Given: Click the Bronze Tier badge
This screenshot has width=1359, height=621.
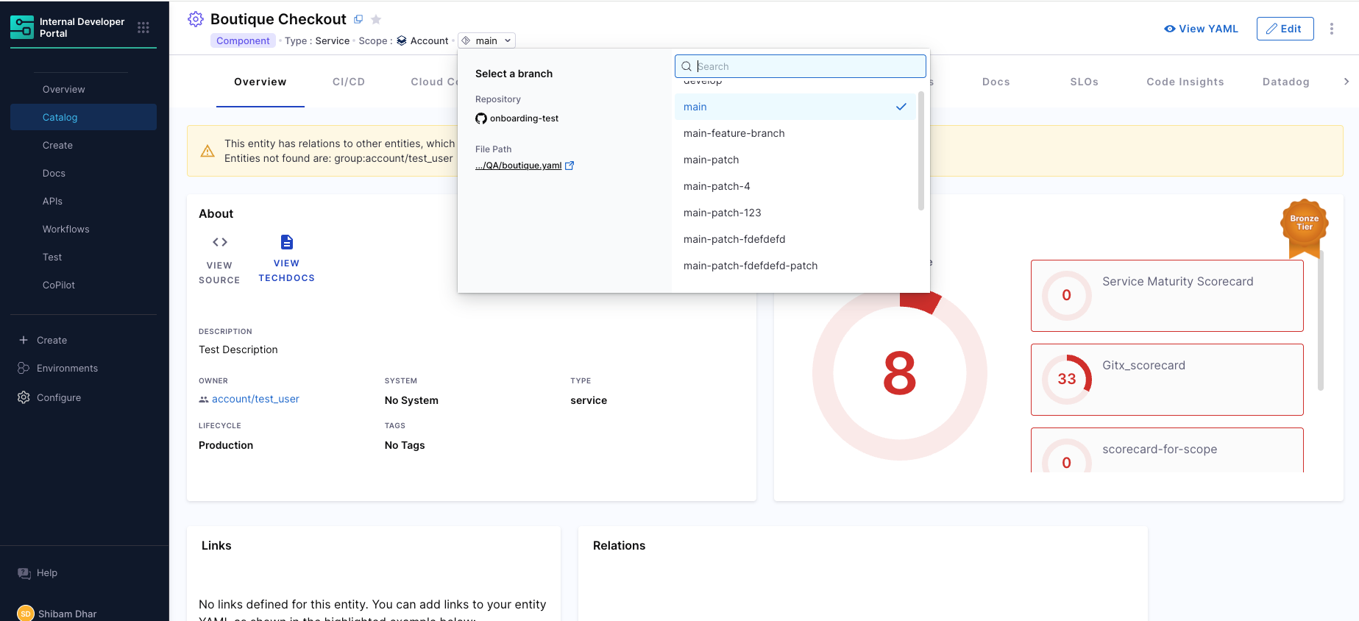Looking at the screenshot, I should pyautogui.click(x=1304, y=224).
